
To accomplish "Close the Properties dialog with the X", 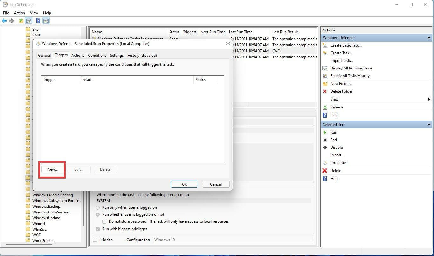I will (228, 44).
